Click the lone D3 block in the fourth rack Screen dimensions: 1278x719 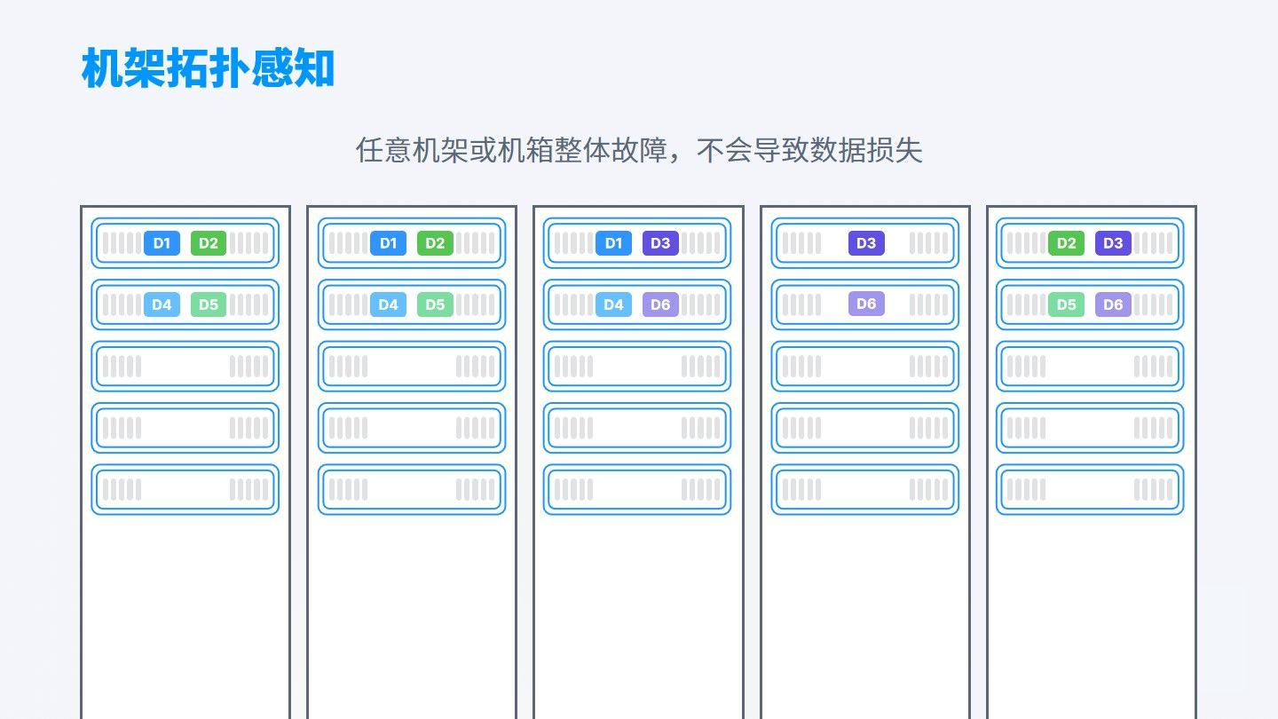click(x=866, y=243)
